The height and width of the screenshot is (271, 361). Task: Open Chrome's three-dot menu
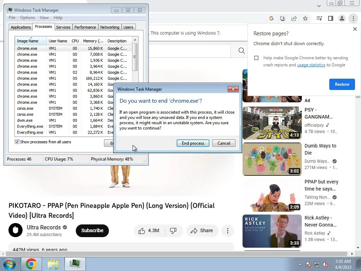(353, 18)
